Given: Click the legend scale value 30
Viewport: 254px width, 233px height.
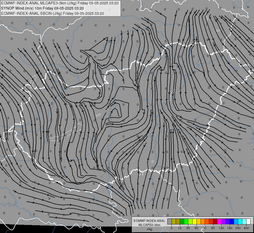Looking at the screenshot, I should 188,228.
